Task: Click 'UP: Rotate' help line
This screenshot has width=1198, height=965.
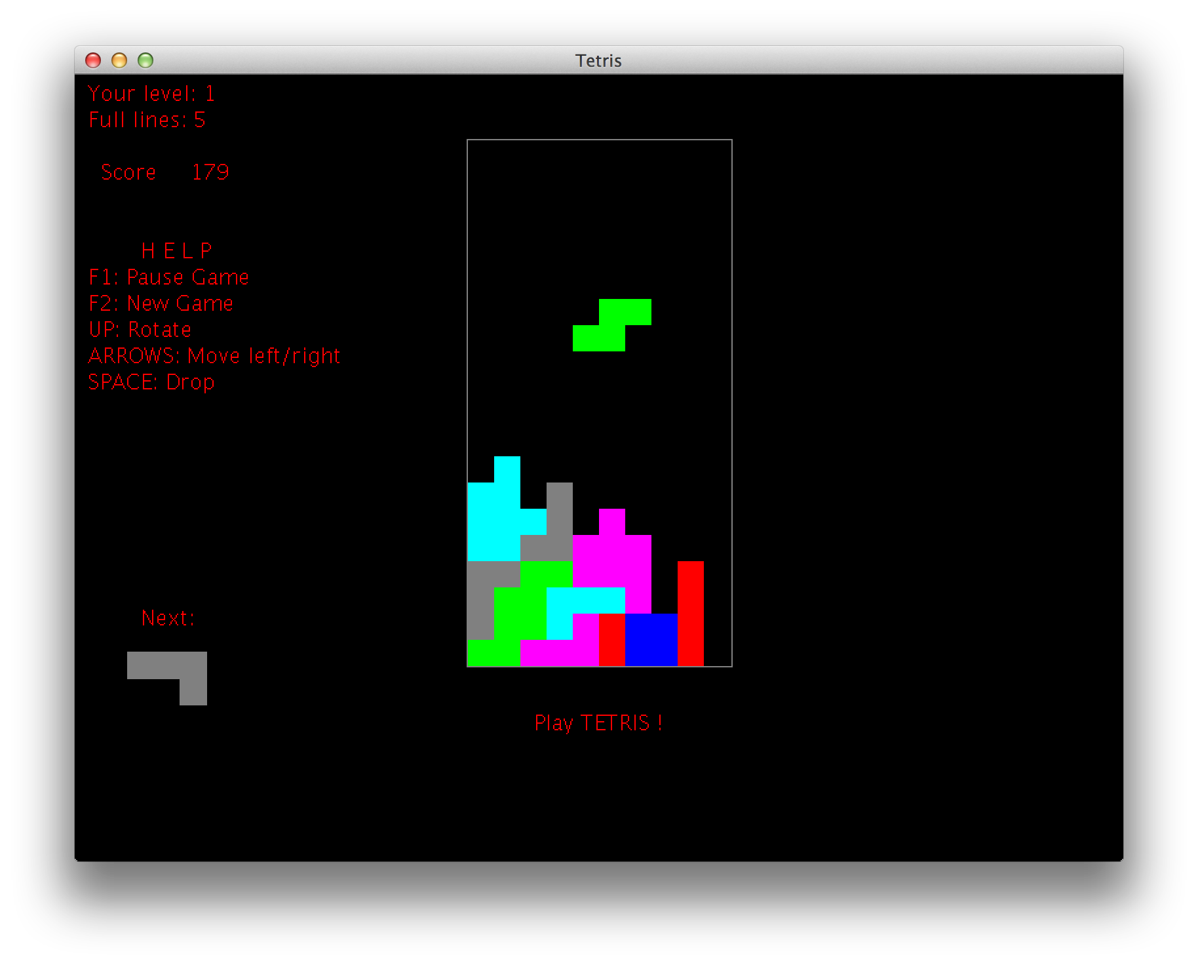Action: point(140,330)
